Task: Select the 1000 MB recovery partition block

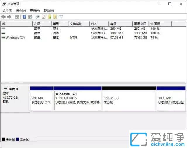Action: click(171, 100)
